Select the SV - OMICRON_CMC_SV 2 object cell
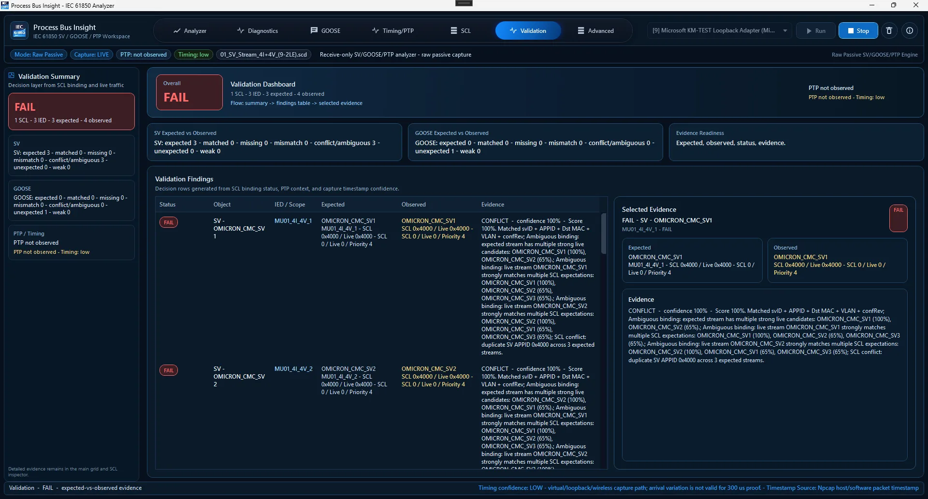The height and width of the screenshot is (499, 928). [x=239, y=377]
